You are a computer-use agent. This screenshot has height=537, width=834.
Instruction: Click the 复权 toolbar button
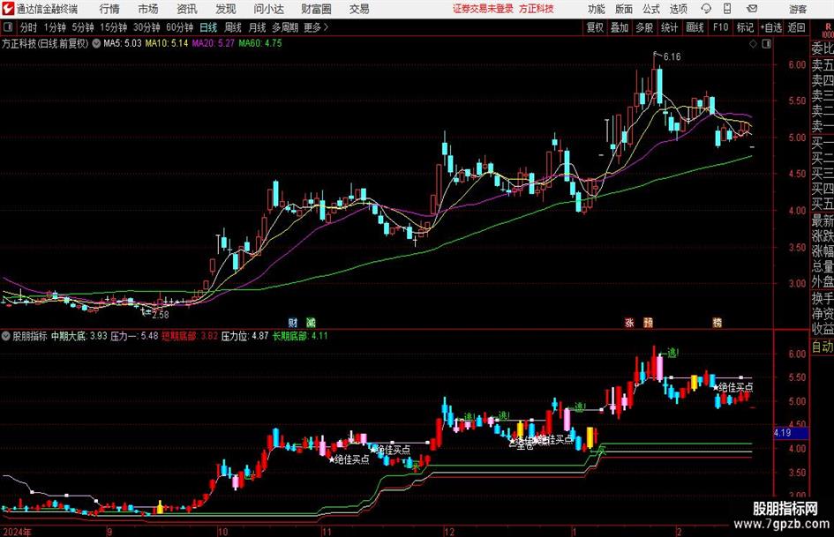(x=595, y=27)
